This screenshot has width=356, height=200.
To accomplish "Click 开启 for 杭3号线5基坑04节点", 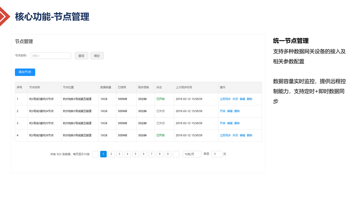I will click(223, 111).
